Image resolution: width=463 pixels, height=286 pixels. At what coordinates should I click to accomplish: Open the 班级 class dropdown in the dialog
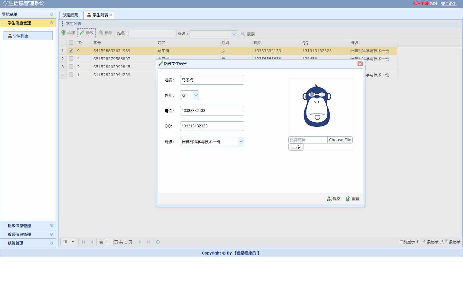241,142
